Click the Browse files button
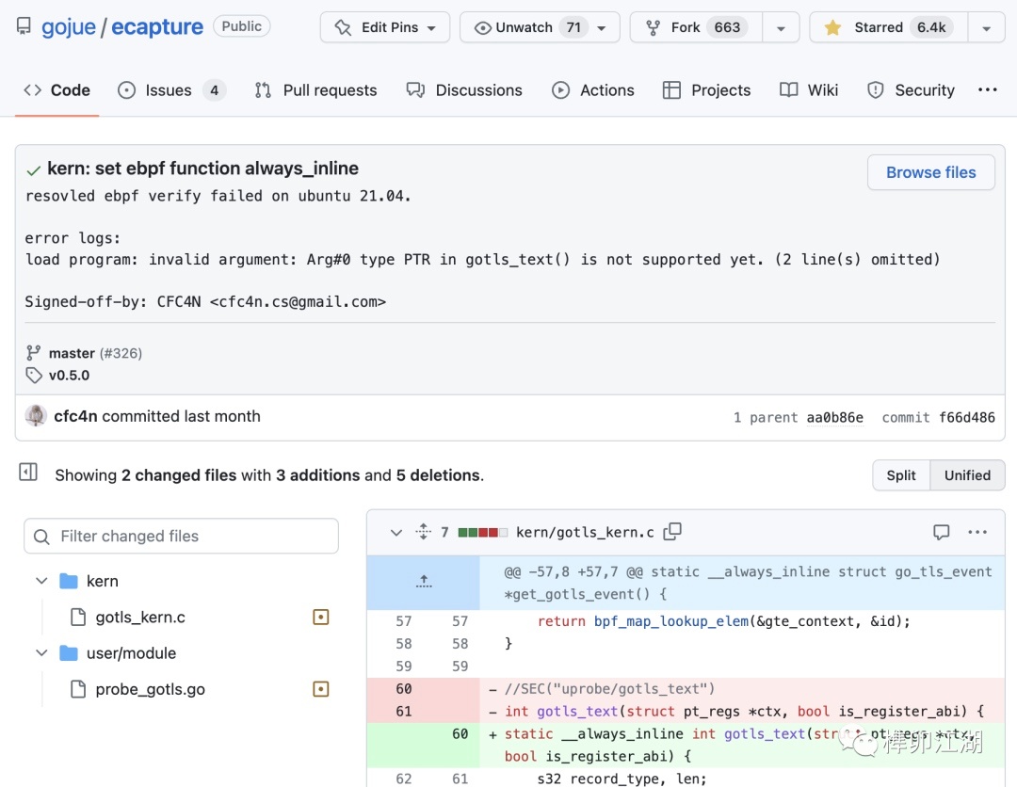Viewport: 1017px width, 787px height. click(930, 172)
